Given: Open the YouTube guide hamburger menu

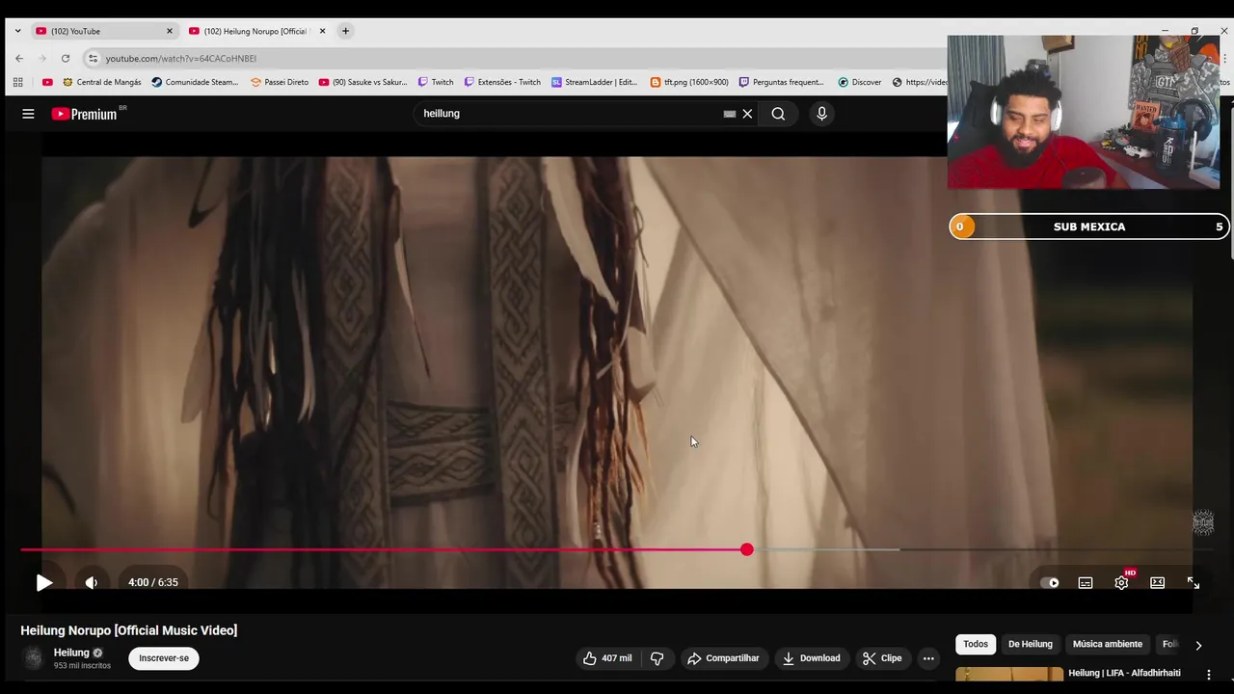Looking at the screenshot, I should (28, 114).
